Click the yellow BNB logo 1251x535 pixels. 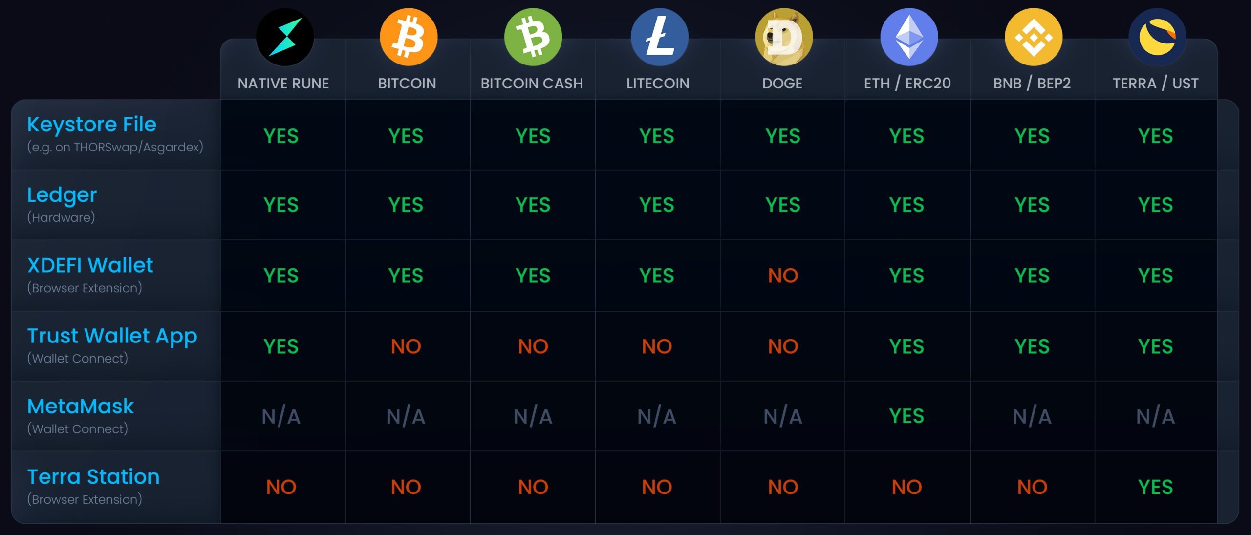point(1033,37)
